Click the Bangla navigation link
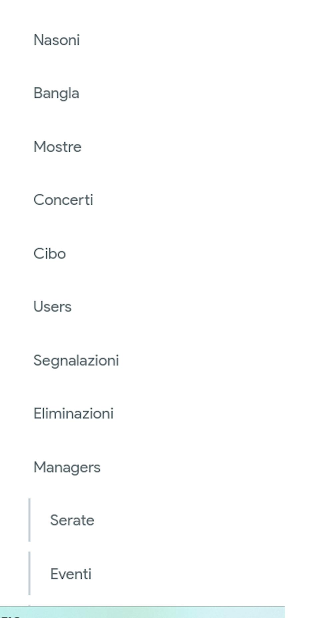Image resolution: width=333 pixels, height=618 pixels. coord(56,93)
